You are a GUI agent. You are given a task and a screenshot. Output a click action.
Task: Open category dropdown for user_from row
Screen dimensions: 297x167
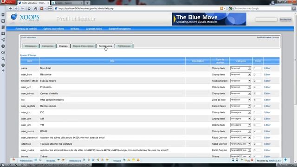click(x=240, y=74)
